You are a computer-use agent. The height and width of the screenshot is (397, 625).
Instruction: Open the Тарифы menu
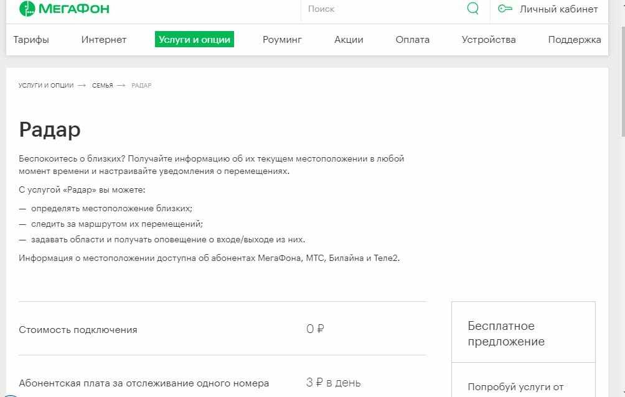(31, 39)
